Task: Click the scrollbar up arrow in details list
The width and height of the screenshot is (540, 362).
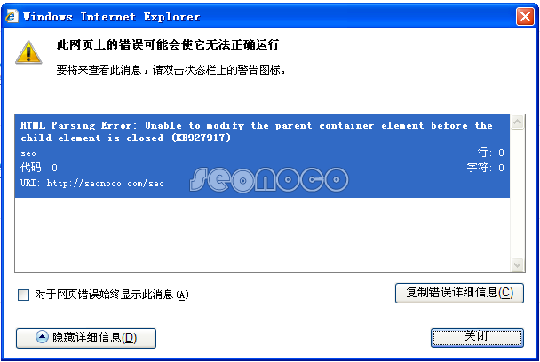Action: (517, 122)
